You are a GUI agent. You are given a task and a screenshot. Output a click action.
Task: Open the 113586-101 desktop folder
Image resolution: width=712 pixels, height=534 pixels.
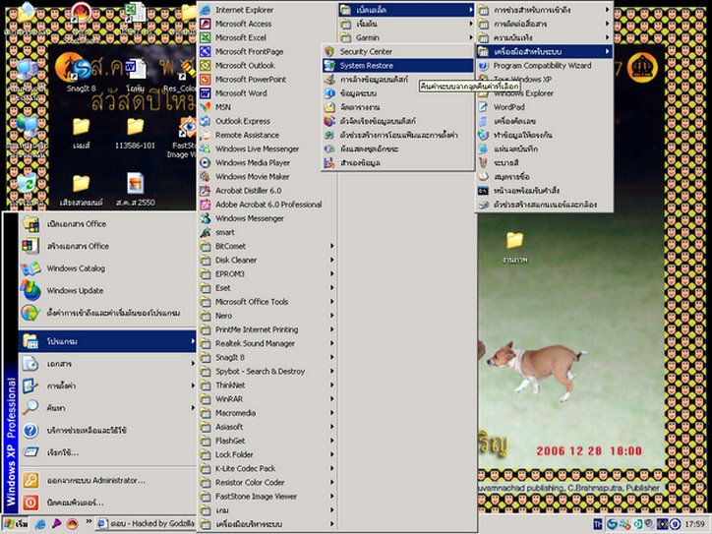point(135,134)
